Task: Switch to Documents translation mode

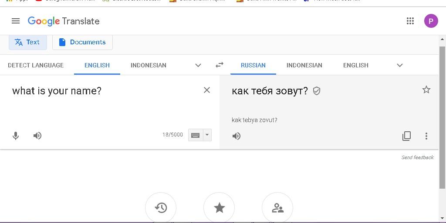Action: (82, 42)
